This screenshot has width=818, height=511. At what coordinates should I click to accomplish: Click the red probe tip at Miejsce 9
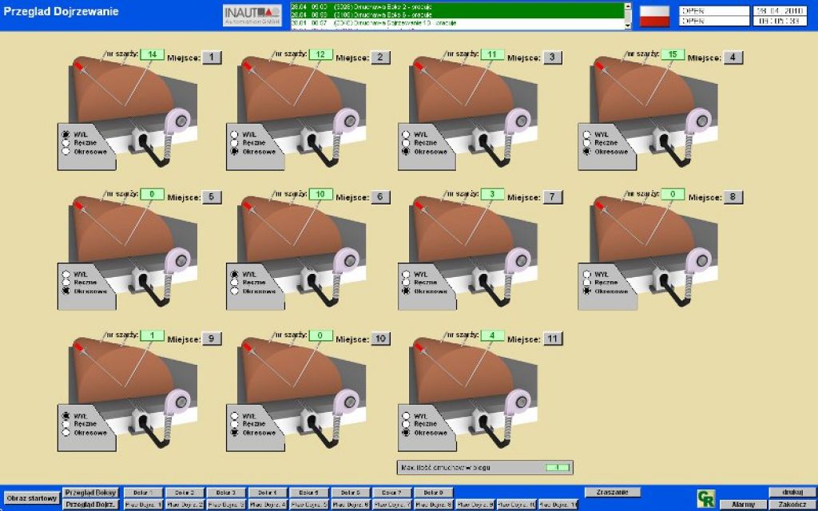pos(77,345)
